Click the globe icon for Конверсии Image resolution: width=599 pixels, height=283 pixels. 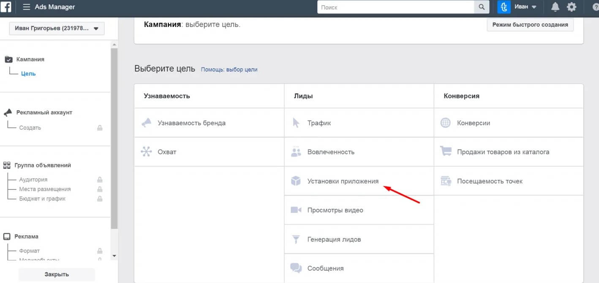pyautogui.click(x=445, y=123)
